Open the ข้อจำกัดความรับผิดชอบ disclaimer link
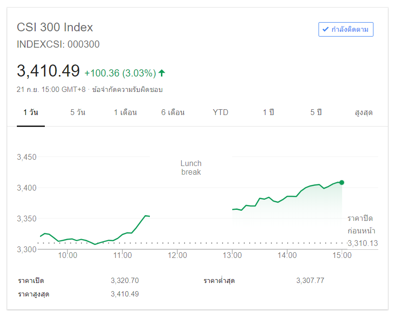 click(127, 90)
